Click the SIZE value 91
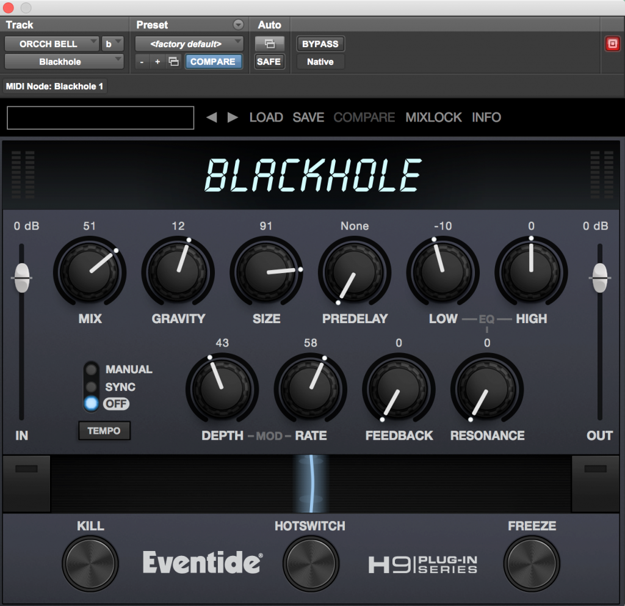The image size is (625, 606). [x=266, y=226]
